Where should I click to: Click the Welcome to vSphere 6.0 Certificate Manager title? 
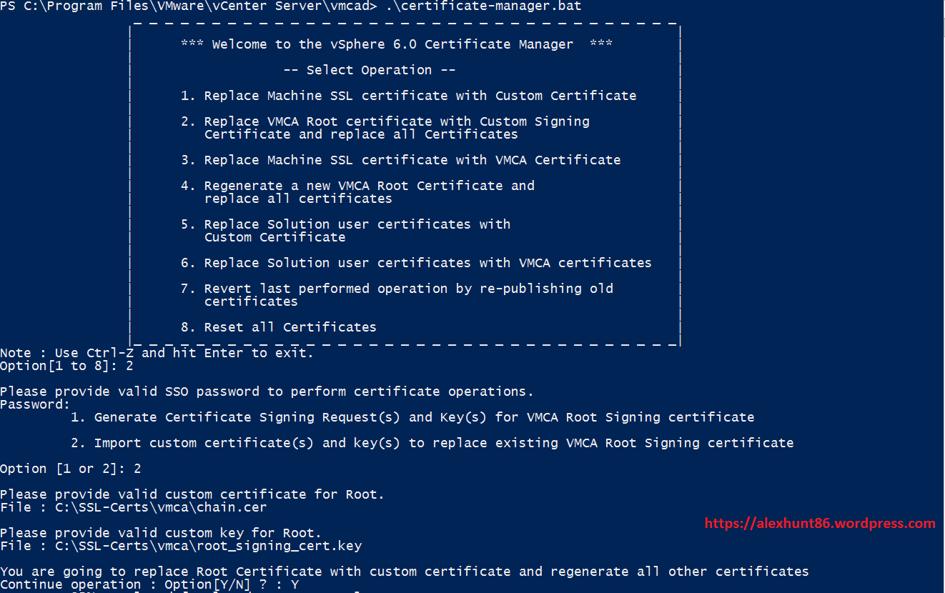click(397, 44)
